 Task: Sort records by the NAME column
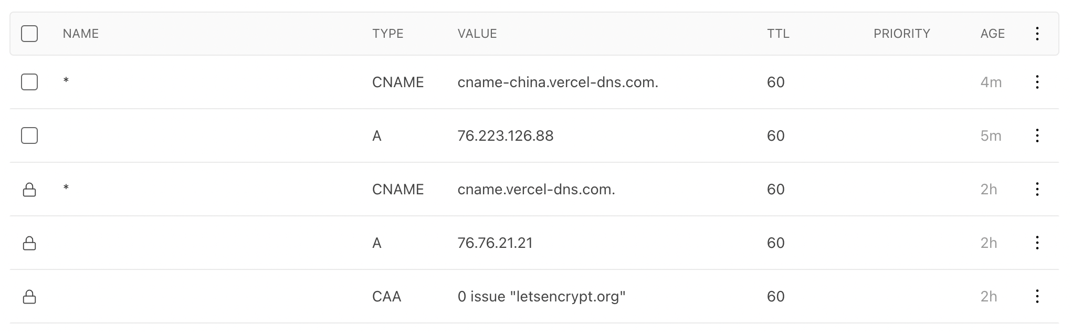pyautogui.click(x=80, y=34)
